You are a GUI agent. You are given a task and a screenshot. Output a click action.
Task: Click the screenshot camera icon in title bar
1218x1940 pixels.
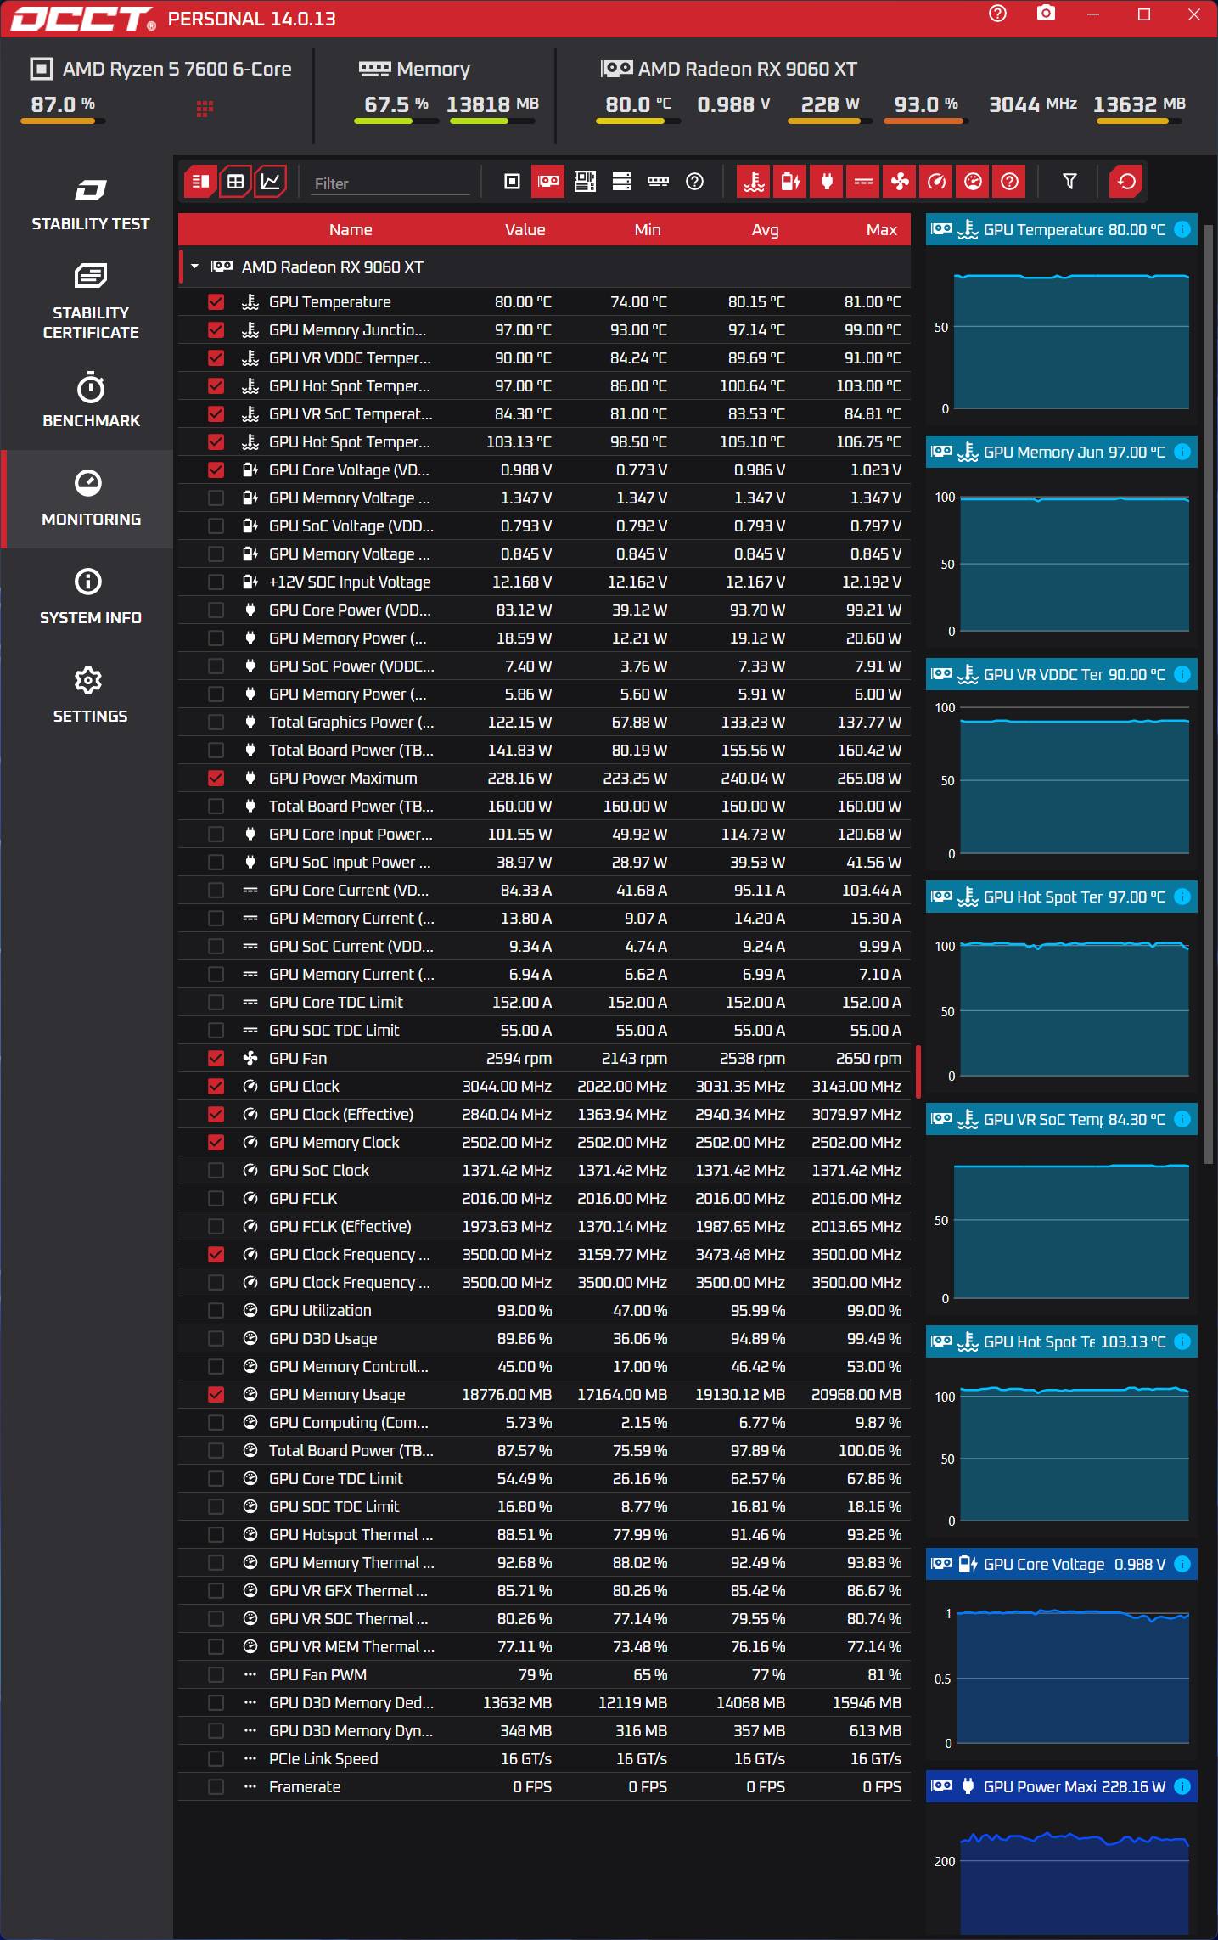tap(1046, 14)
